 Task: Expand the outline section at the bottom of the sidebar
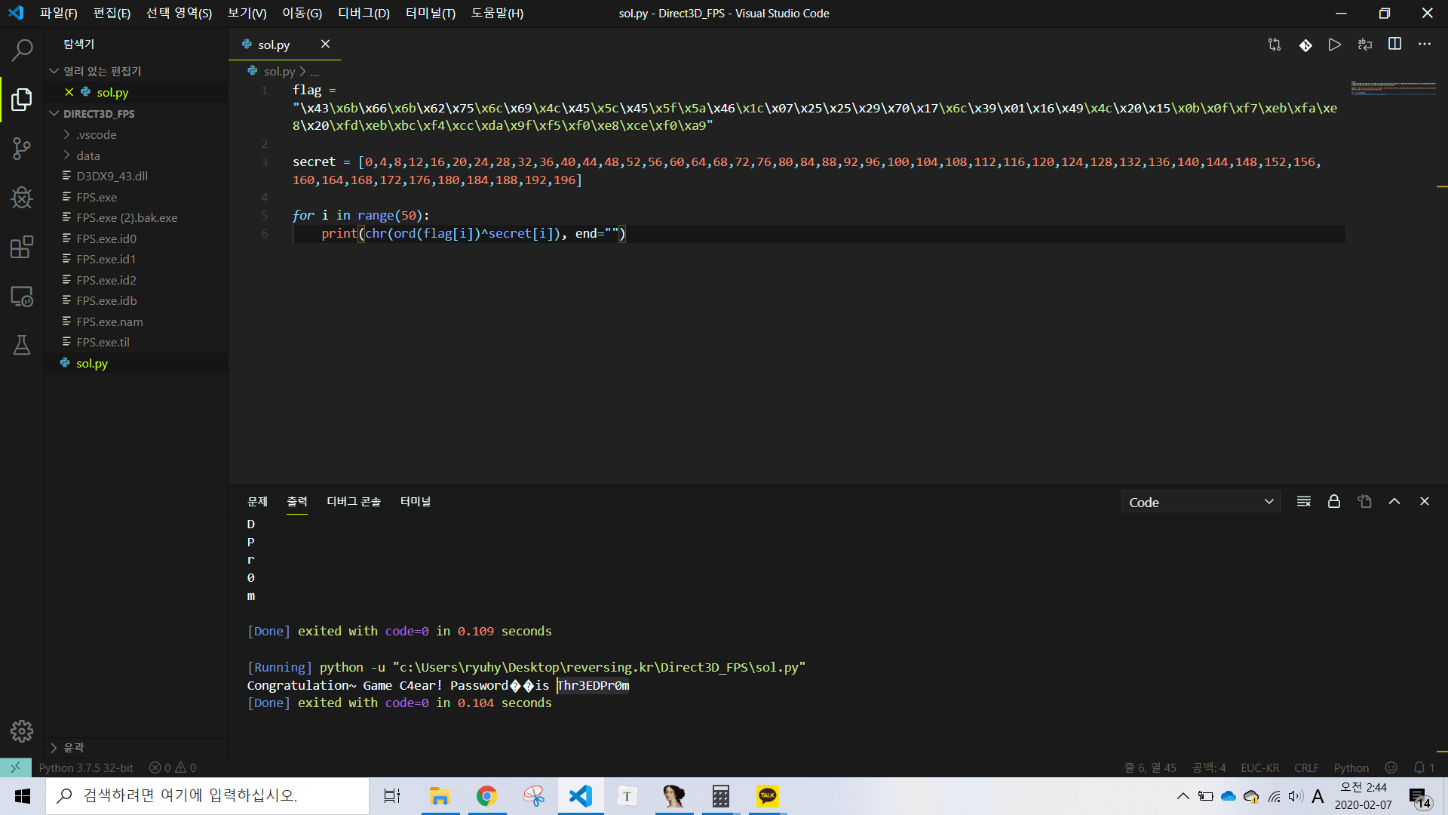74,747
